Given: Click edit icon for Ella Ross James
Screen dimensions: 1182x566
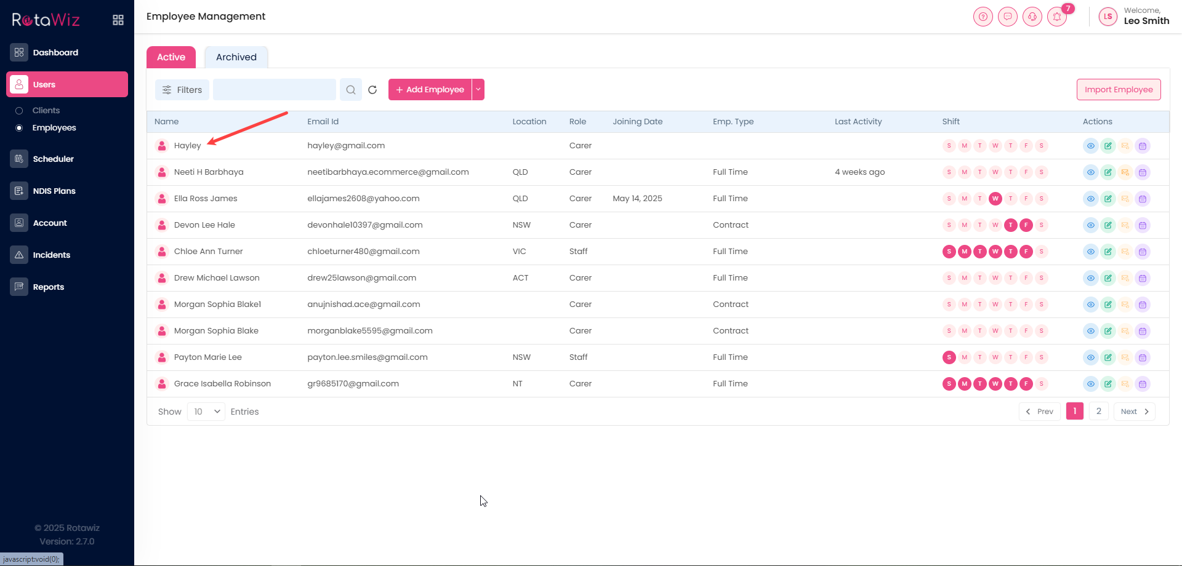Looking at the screenshot, I should pyautogui.click(x=1108, y=199).
